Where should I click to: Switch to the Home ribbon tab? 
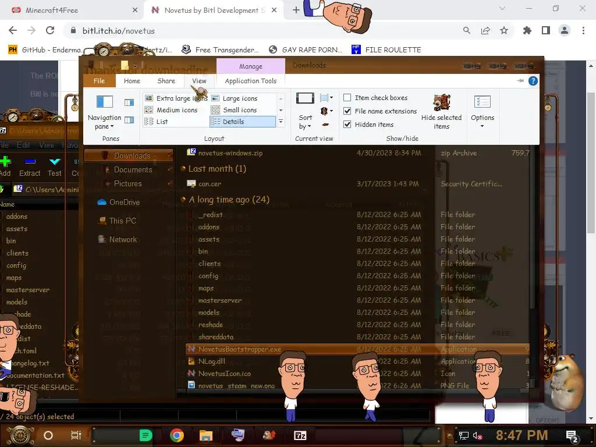(132, 81)
